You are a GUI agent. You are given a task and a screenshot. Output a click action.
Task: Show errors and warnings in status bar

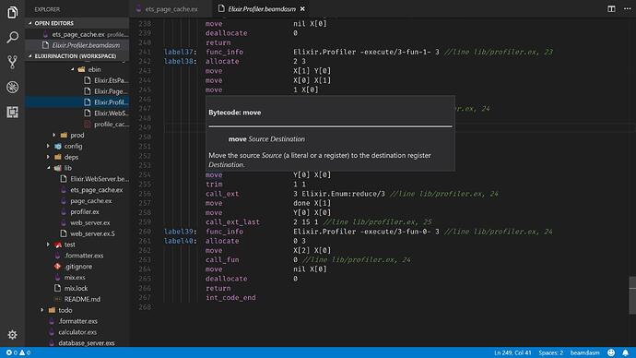(18, 352)
